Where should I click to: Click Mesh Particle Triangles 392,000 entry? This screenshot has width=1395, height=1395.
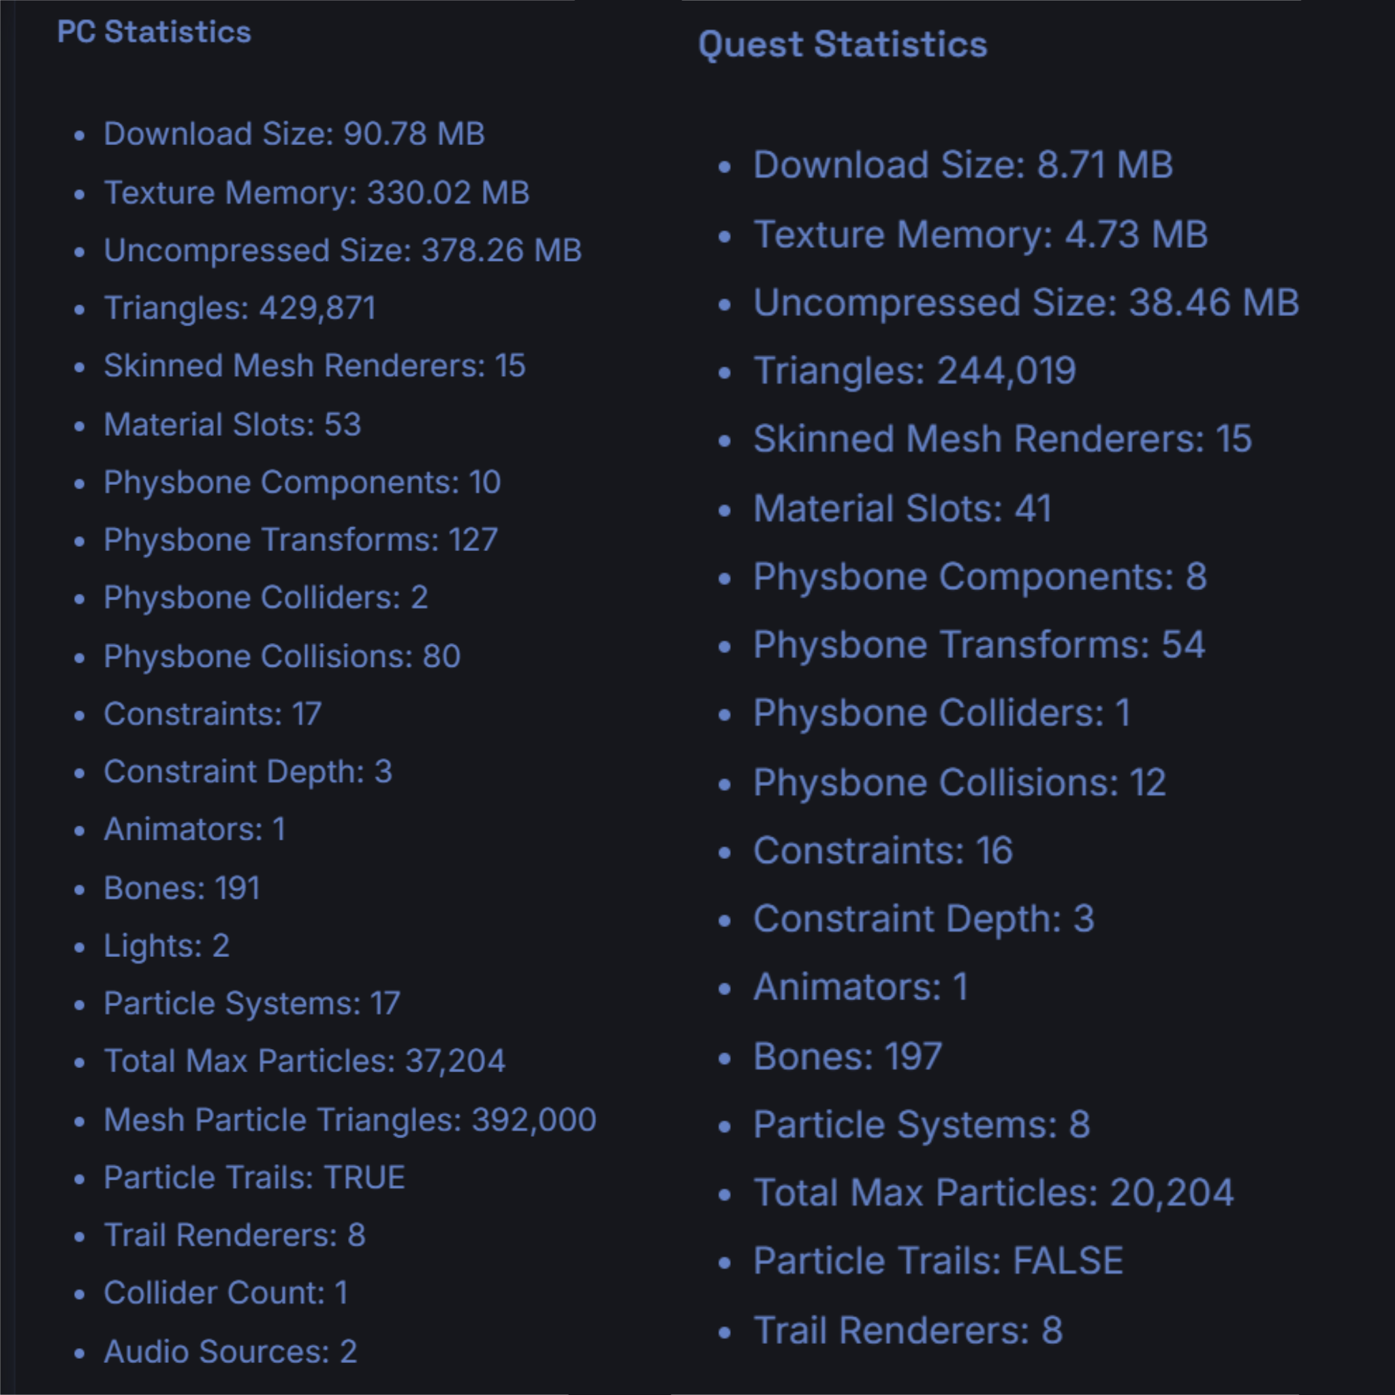click(350, 1120)
